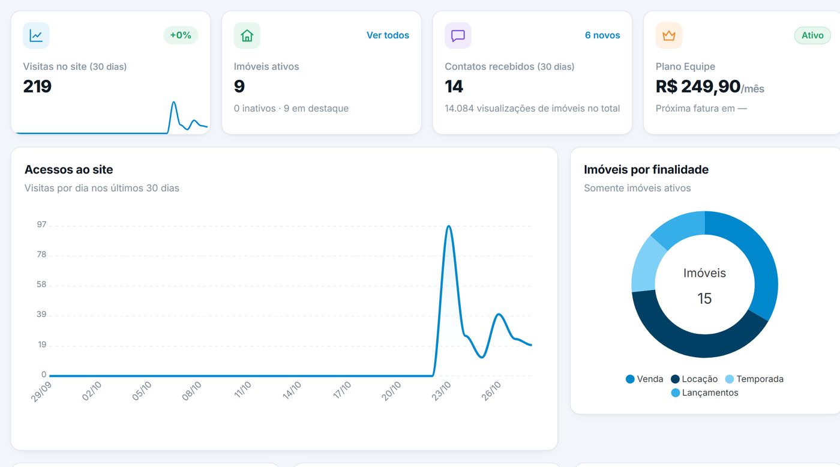Viewport: 840px width, 467px height.
Task: Toggle Locação legend item
Action: point(694,379)
